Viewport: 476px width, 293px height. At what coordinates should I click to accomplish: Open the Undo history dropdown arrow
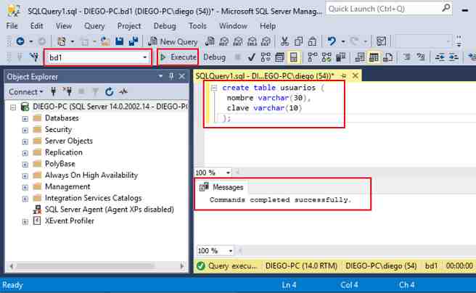pos(342,41)
